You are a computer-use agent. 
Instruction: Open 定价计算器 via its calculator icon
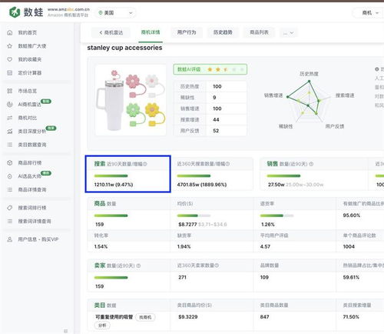[x=10, y=73]
